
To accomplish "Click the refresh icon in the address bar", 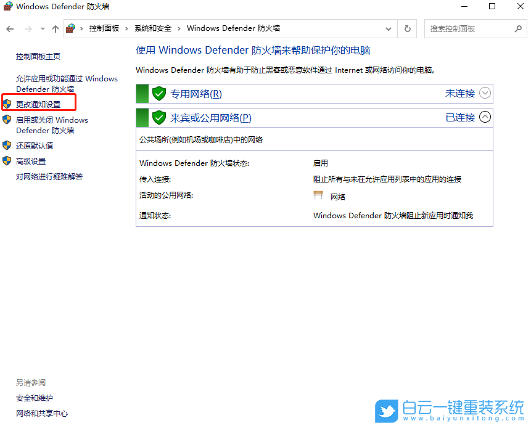I will click(x=407, y=28).
